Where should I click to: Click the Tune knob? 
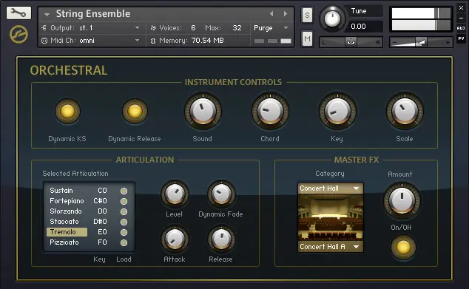(332, 18)
